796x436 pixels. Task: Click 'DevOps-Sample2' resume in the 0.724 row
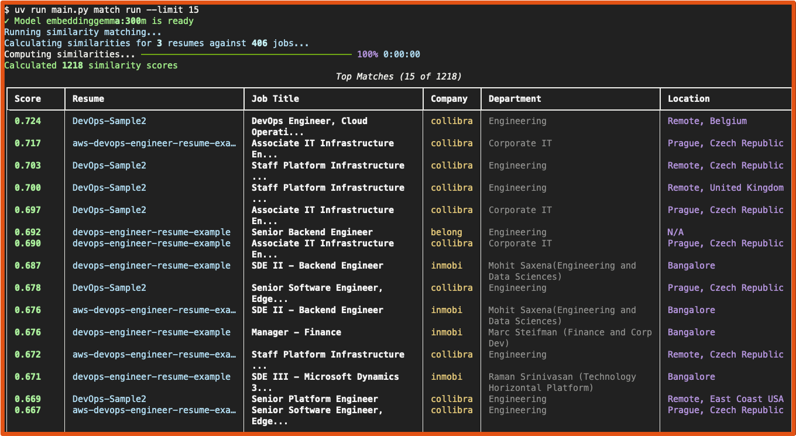point(109,121)
